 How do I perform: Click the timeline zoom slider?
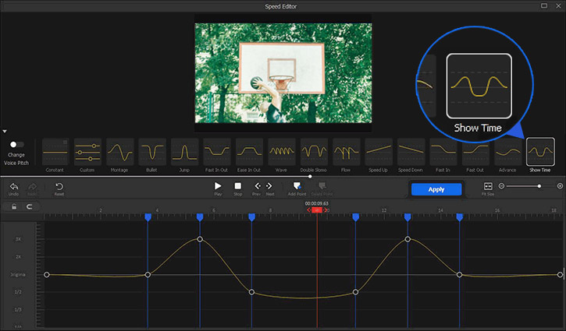click(x=539, y=186)
